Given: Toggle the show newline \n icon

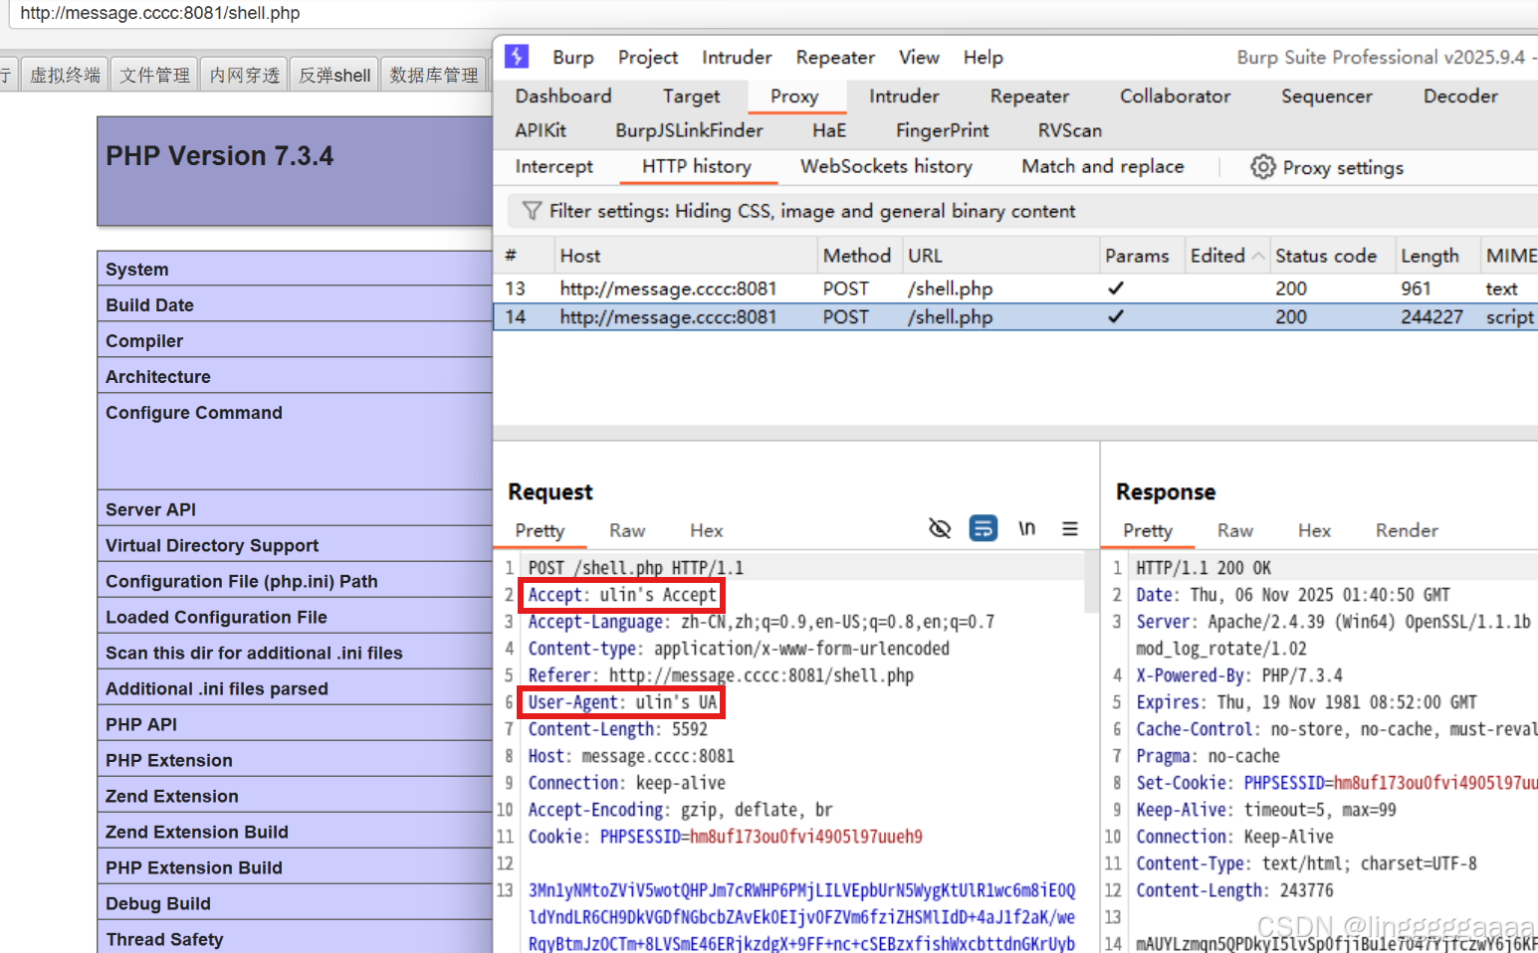Looking at the screenshot, I should pos(1027,528).
